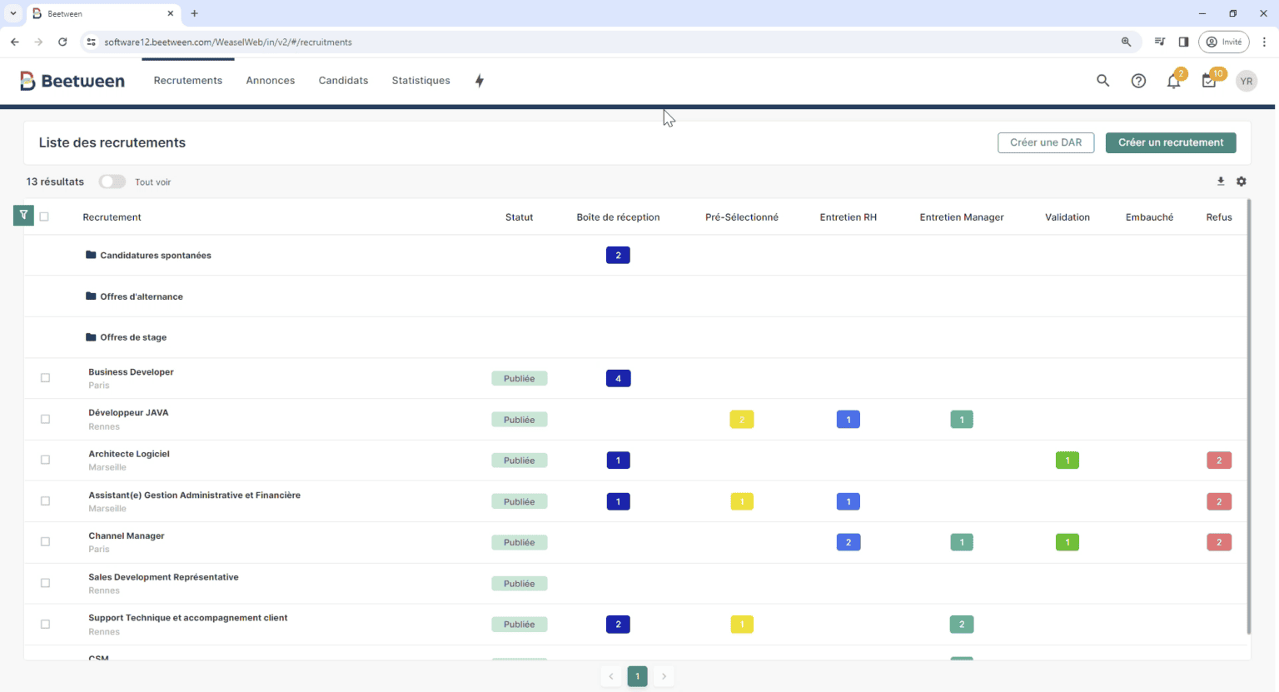Go to the Recrutements tab
Image resolution: width=1279 pixels, height=692 pixels.
pos(188,81)
